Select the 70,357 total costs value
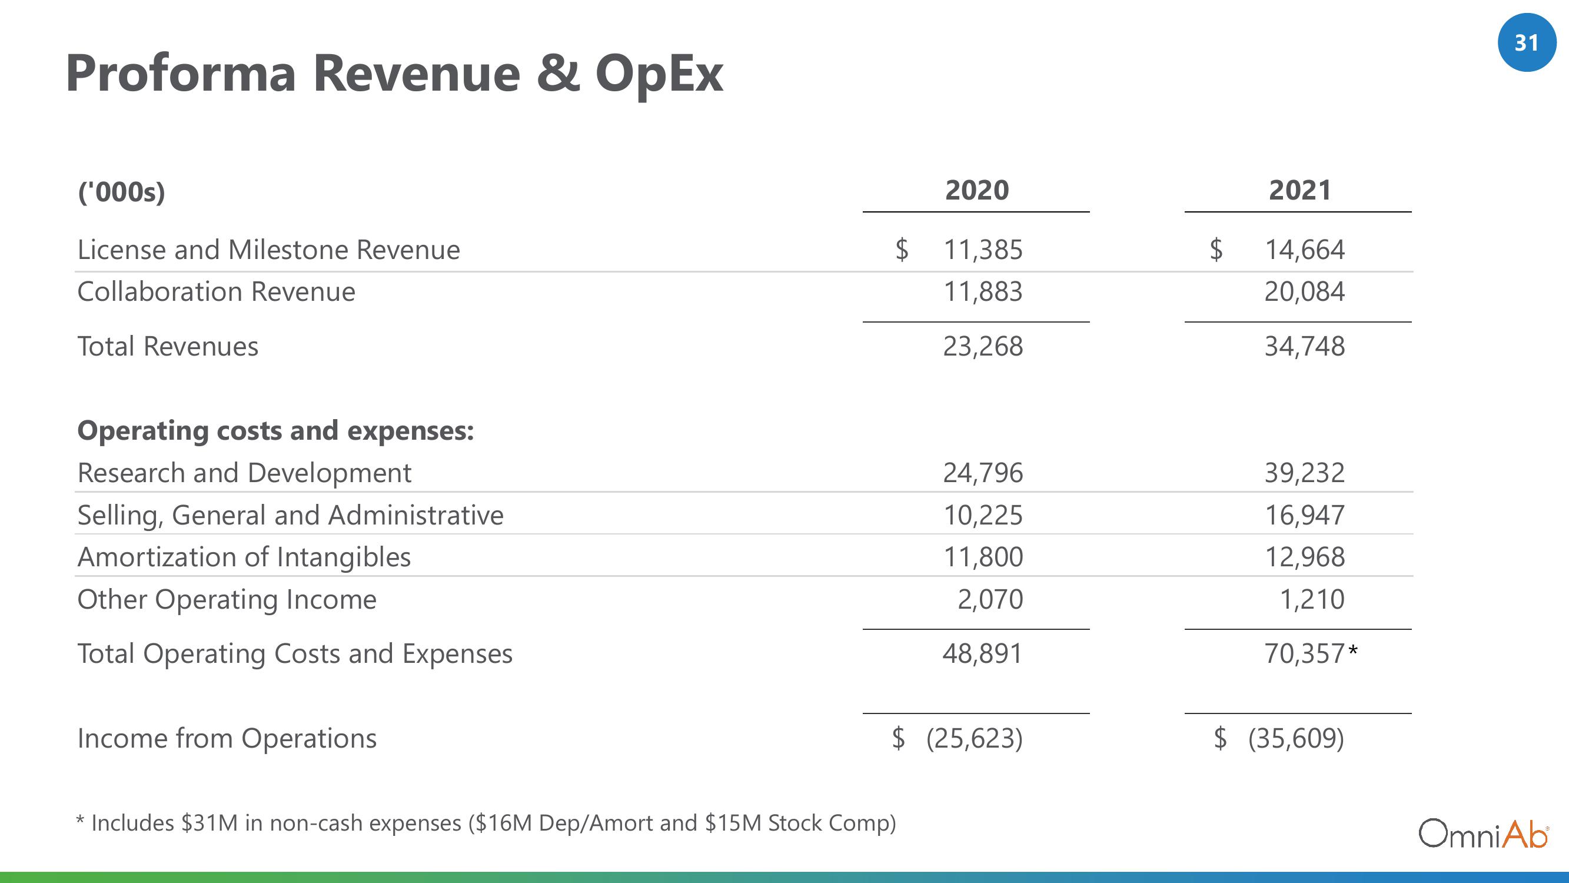The width and height of the screenshot is (1569, 883). coord(1305,653)
